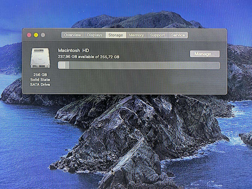Click the Manage... button
This screenshot has height=189, width=252.
tap(205, 54)
